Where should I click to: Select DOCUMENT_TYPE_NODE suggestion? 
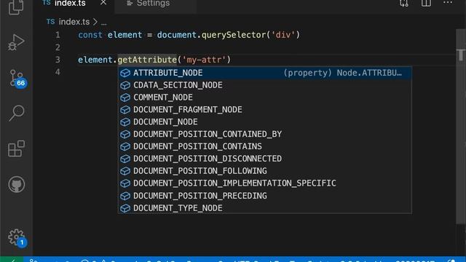[x=265, y=208]
